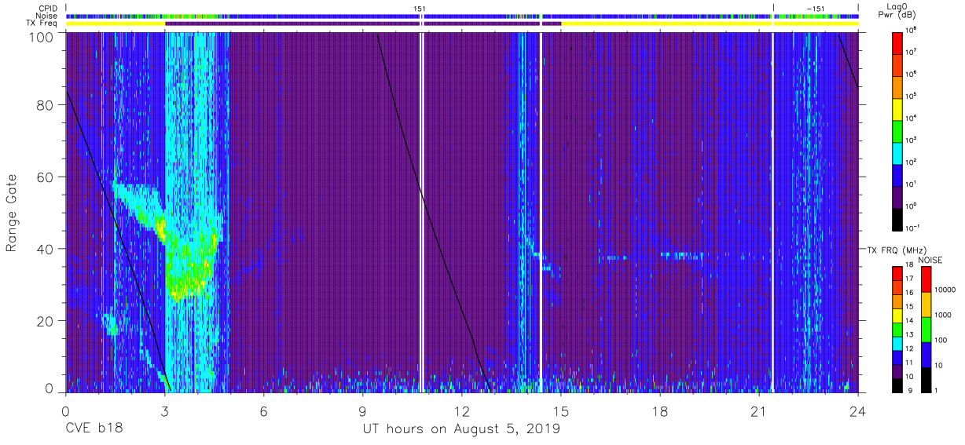
Task: Click the red top segment of the NOISE colorbar
Action: coord(926,279)
